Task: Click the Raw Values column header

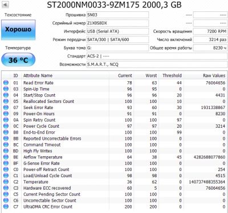Action: [214, 76]
